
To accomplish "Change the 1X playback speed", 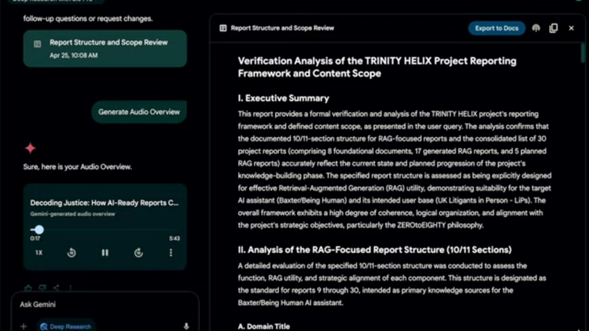I will [39, 253].
